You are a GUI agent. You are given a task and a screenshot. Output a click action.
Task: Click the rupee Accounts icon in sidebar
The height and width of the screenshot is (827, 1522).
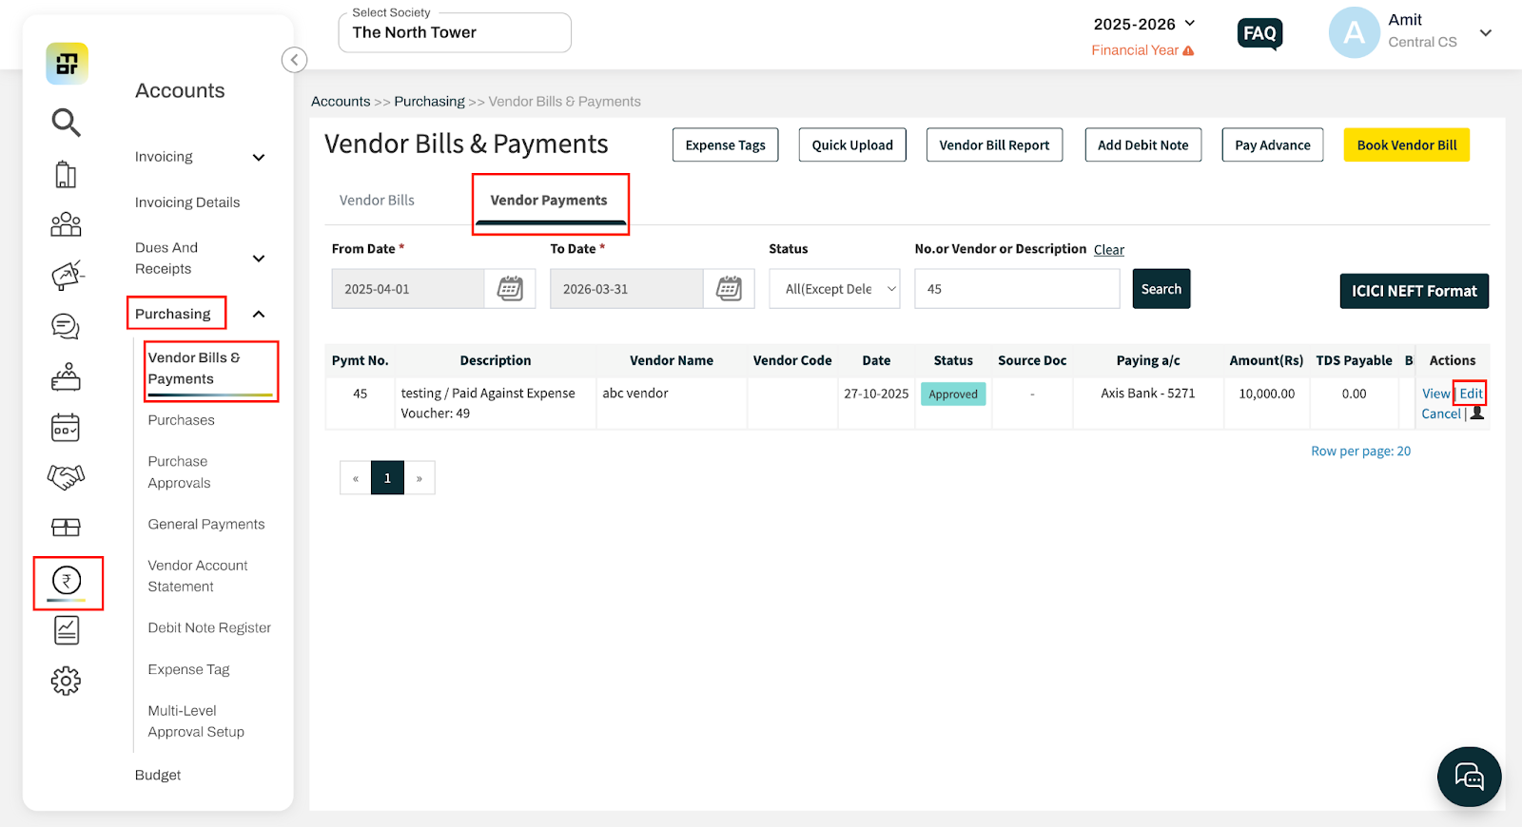67,581
